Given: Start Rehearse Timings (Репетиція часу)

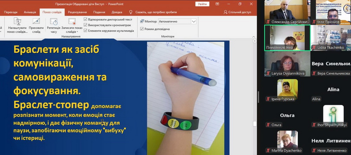Looking at the screenshot, I should coord(53,22).
